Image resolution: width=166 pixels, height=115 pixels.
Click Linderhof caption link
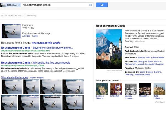(115, 96)
